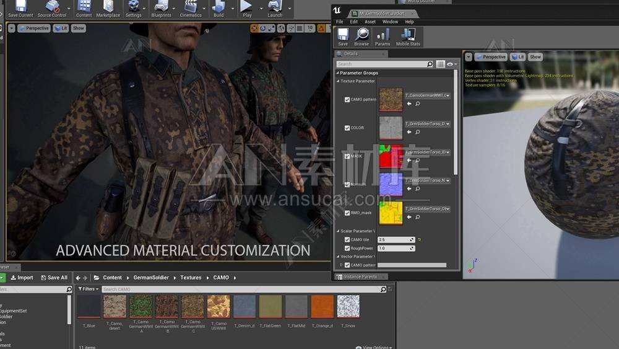619x349 pixels.
Task: Open the Marketplace toolbar icon
Action: pos(108,9)
